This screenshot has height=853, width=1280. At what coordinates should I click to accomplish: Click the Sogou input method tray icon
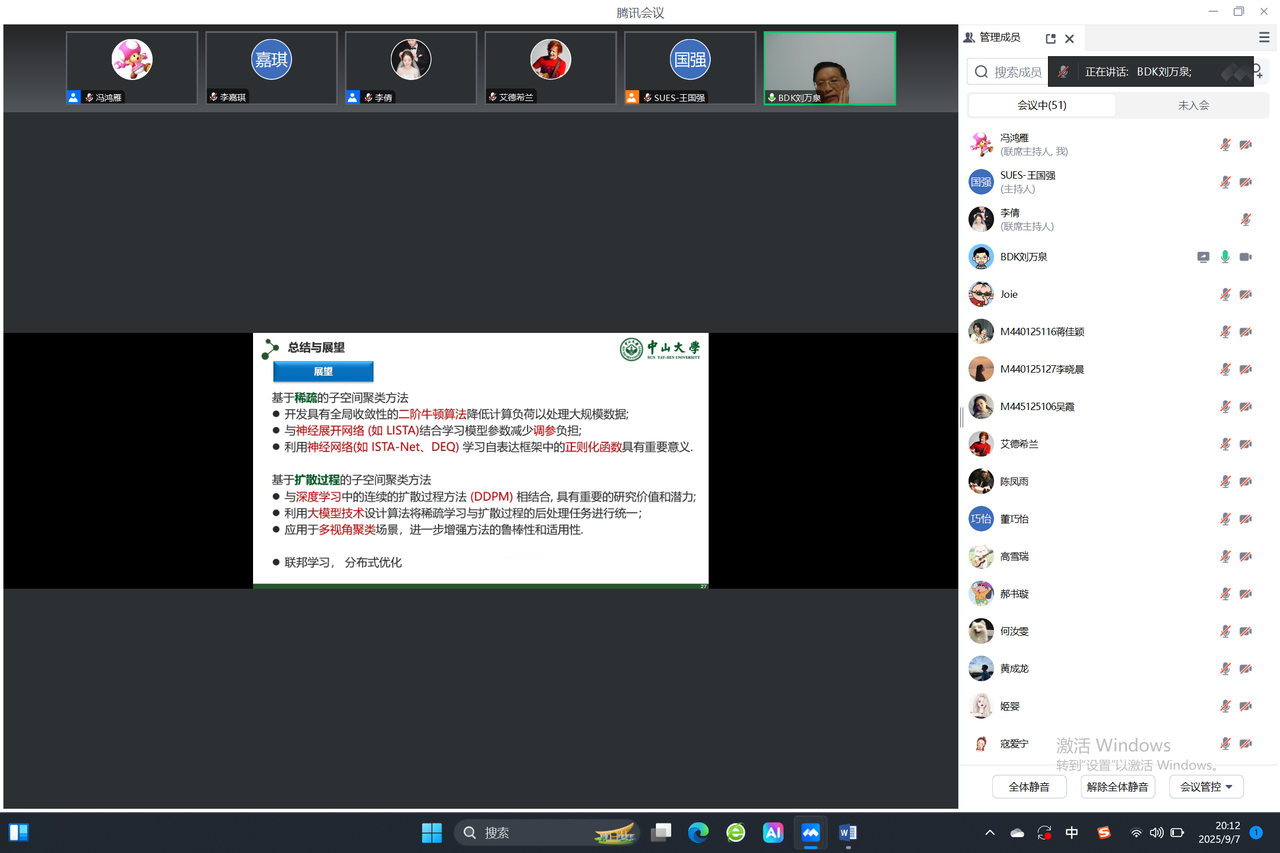click(x=1104, y=833)
